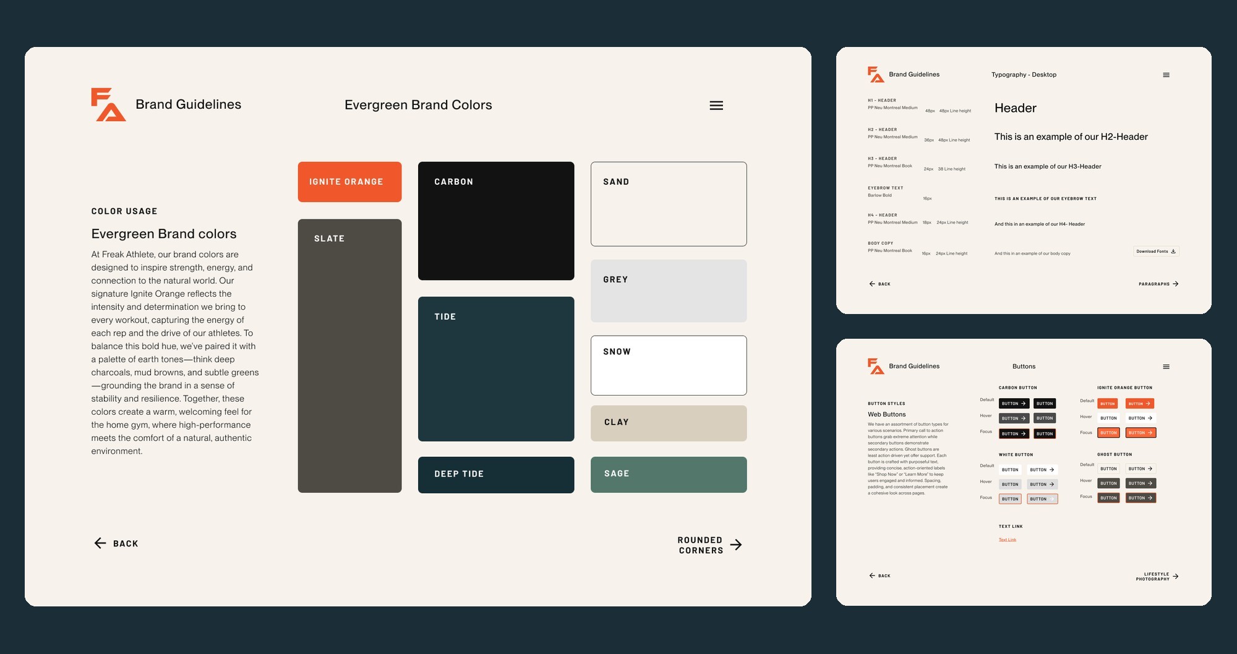The width and height of the screenshot is (1237, 654).
Task: Click FA logo on Buttons panel
Action: [876, 366]
